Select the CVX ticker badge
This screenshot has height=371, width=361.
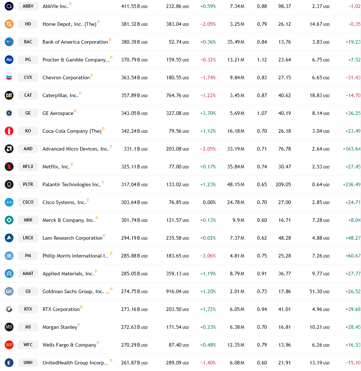(x=28, y=77)
